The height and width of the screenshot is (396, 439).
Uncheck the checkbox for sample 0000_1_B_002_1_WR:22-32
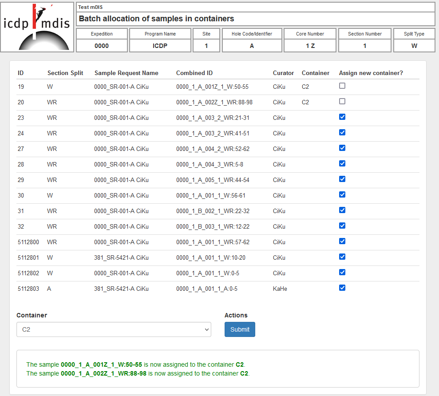pyautogui.click(x=342, y=210)
